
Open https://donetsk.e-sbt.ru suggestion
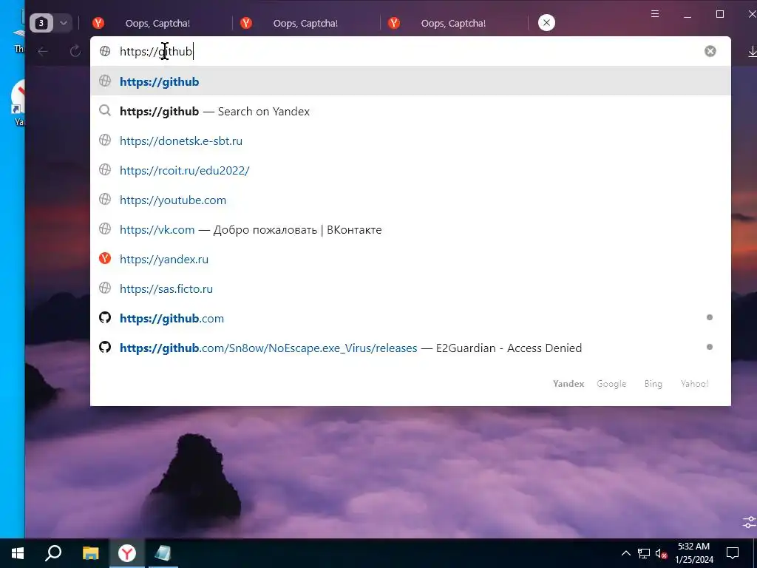pos(410,141)
